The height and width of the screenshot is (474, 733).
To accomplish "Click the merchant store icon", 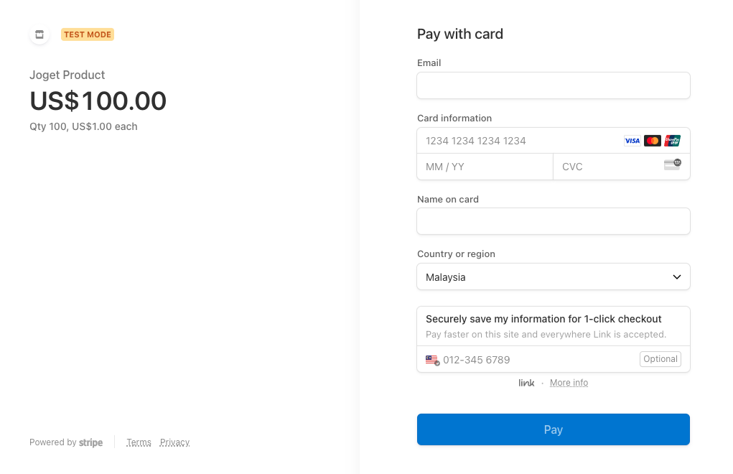I will point(39,34).
